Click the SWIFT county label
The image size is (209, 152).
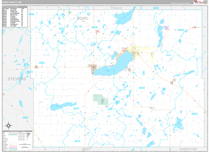pos(86,149)
